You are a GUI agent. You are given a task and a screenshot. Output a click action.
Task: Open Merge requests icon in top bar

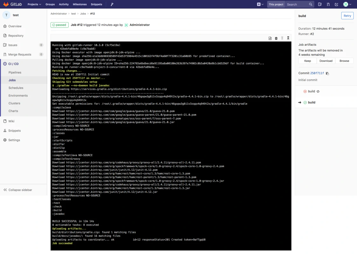point(328,4)
